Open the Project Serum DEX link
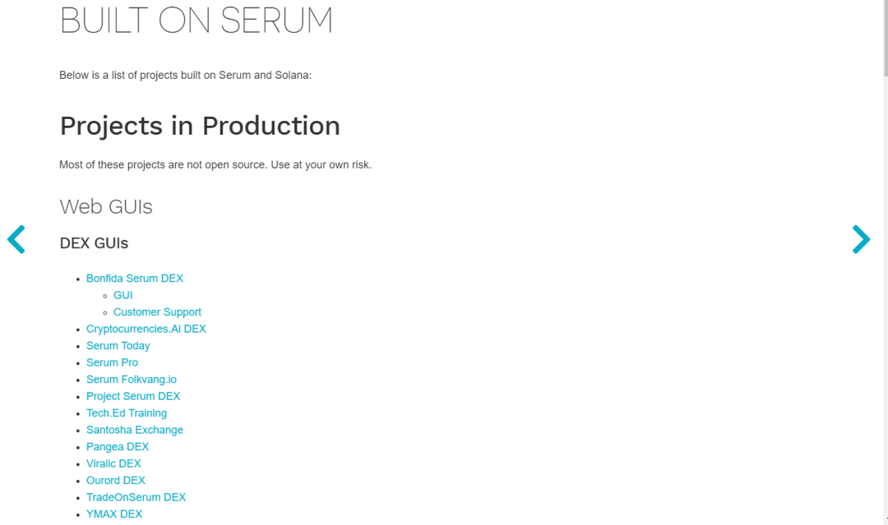Image resolution: width=888 pixels, height=525 pixels. point(133,396)
